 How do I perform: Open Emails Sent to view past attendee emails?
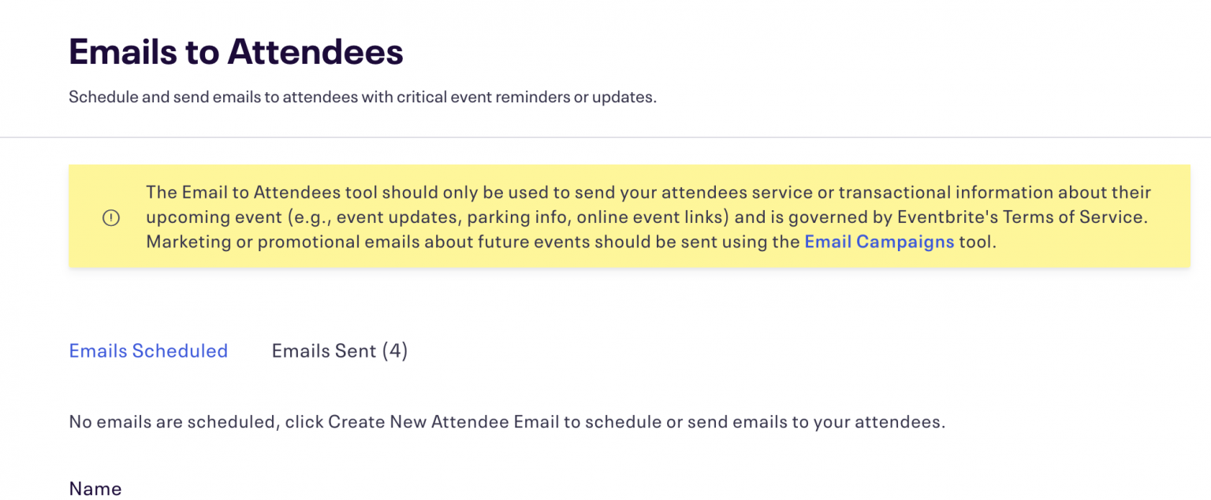click(339, 351)
